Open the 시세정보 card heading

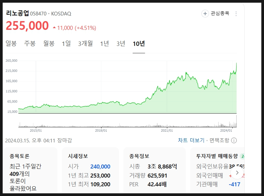(78, 156)
